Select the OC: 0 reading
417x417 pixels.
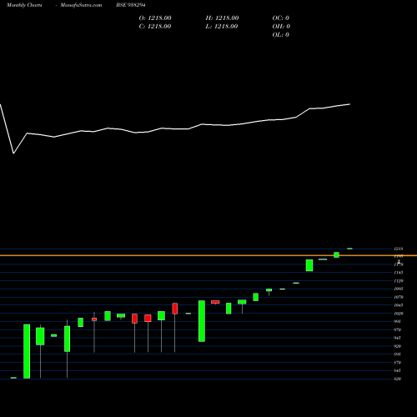point(281,18)
